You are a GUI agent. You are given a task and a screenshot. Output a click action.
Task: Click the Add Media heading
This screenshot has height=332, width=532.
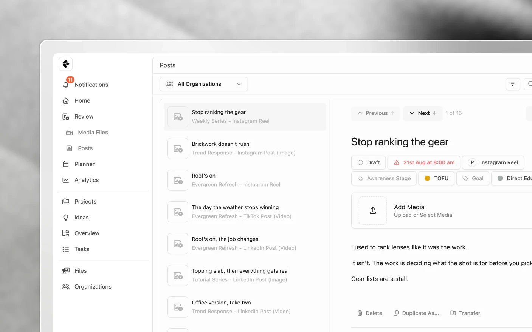point(409,207)
